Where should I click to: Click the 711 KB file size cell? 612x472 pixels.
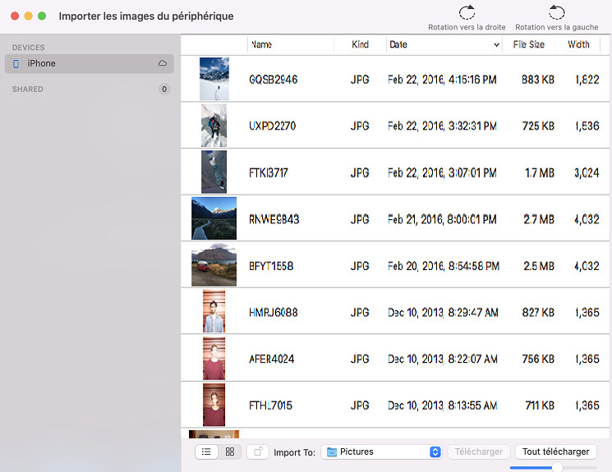pyautogui.click(x=540, y=406)
